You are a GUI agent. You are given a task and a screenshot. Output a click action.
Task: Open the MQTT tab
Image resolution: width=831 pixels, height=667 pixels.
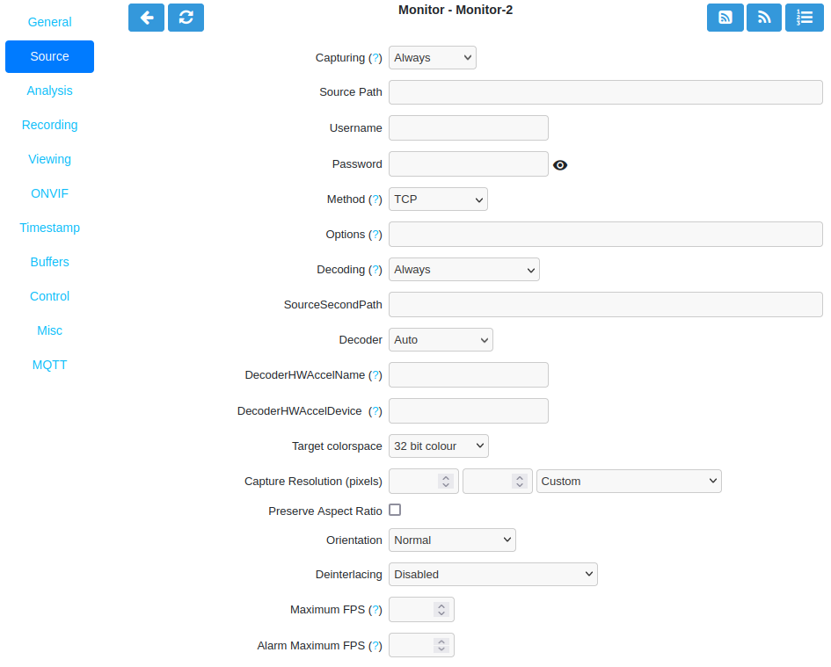50,365
